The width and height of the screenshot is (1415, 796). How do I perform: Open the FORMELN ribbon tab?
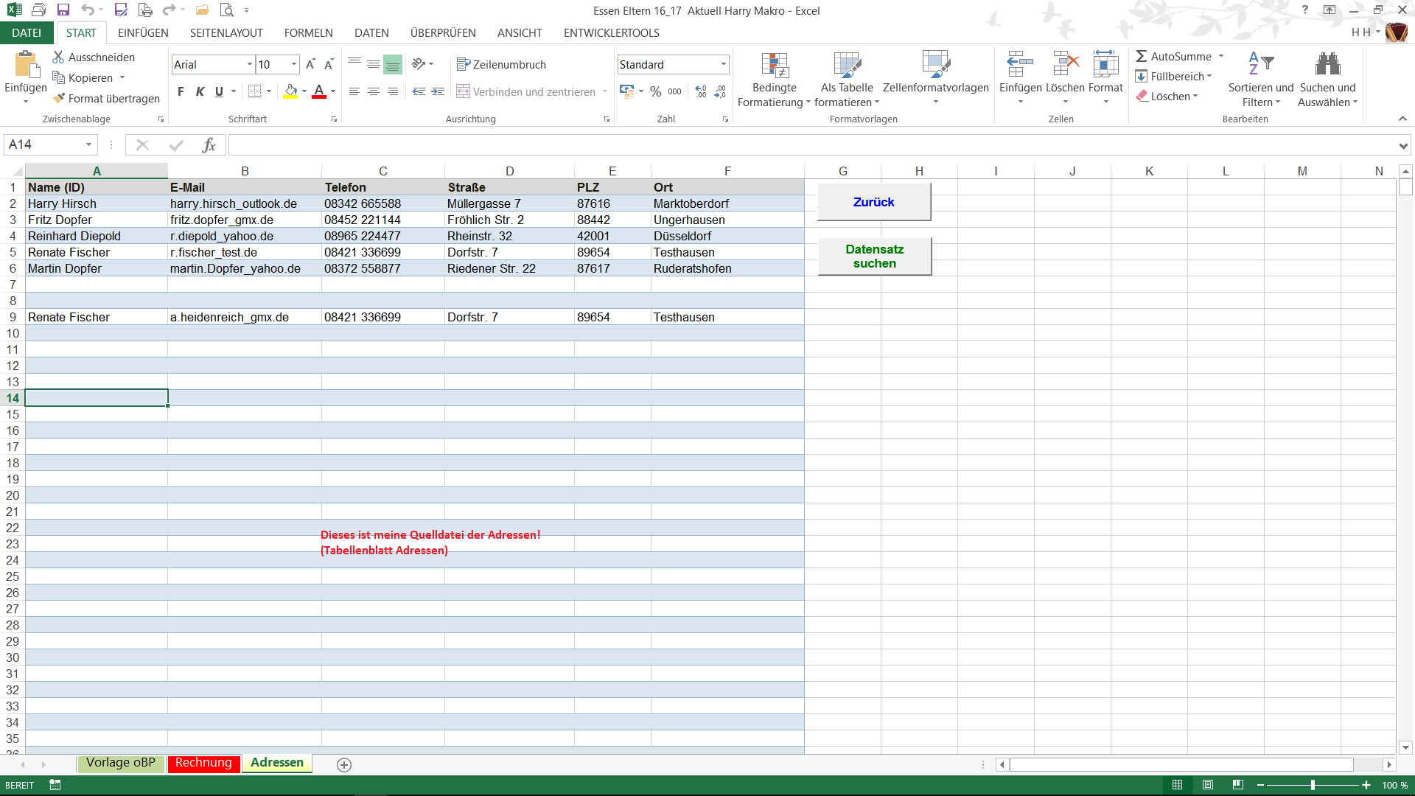click(x=308, y=33)
